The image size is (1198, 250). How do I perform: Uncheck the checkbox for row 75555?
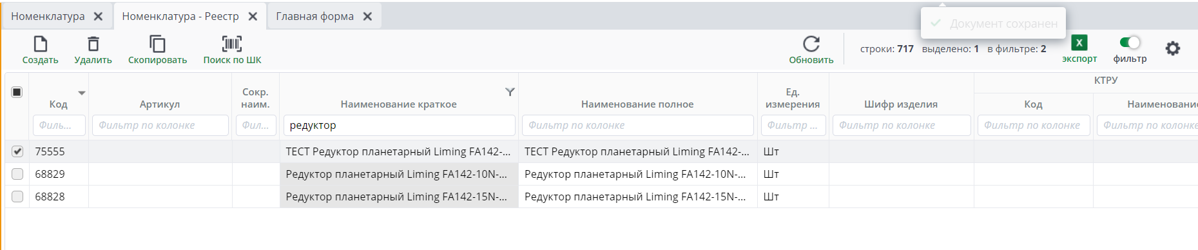click(17, 151)
